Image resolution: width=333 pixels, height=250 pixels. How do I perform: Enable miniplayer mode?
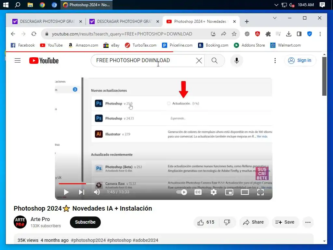click(x=229, y=192)
